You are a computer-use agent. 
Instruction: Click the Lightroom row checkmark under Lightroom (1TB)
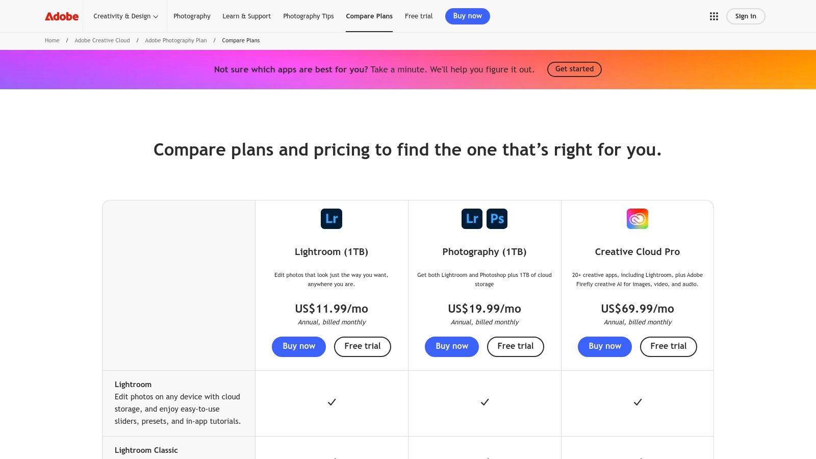331,402
